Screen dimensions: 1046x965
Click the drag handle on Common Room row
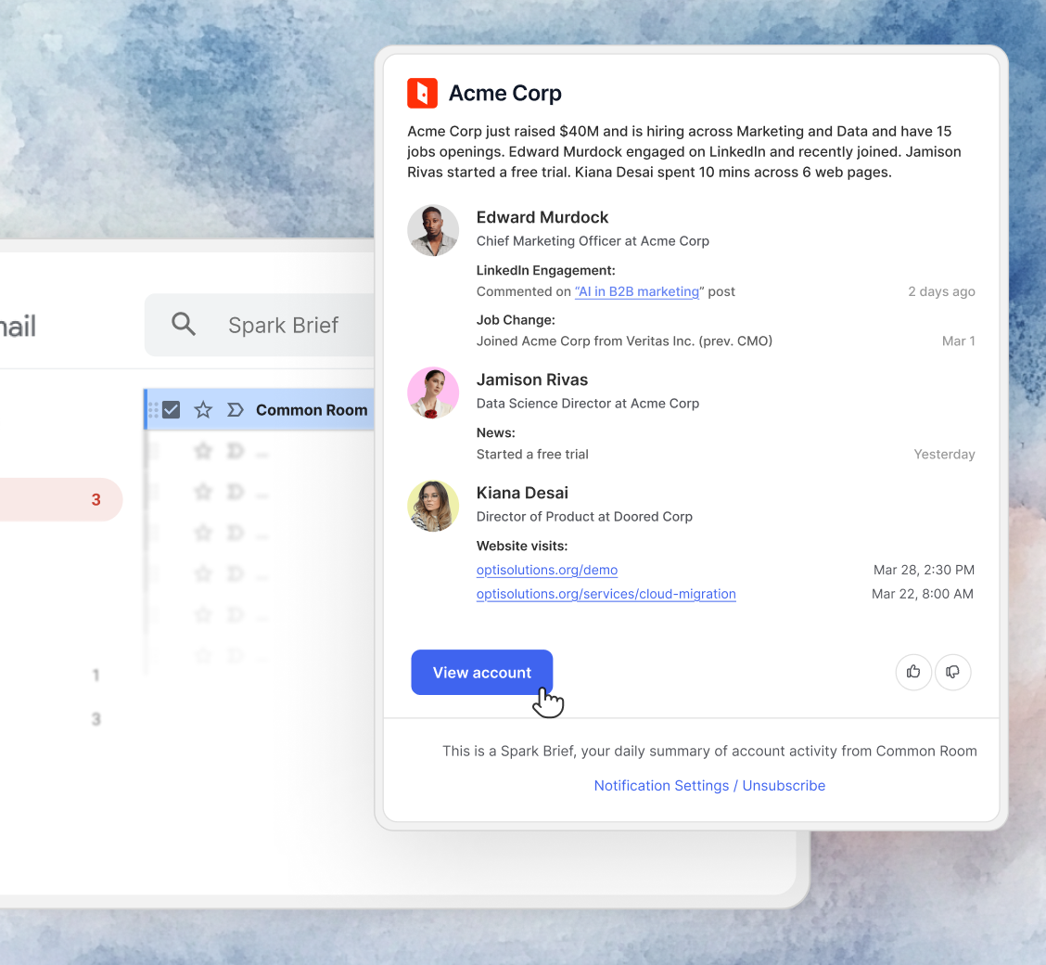pos(153,410)
